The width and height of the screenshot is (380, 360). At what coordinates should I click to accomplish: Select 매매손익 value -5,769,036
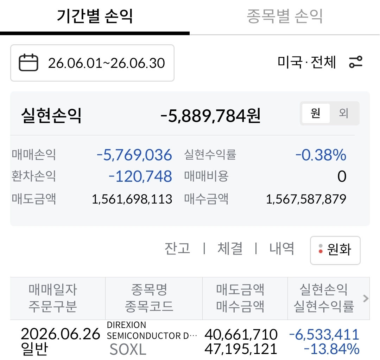(134, 155)
